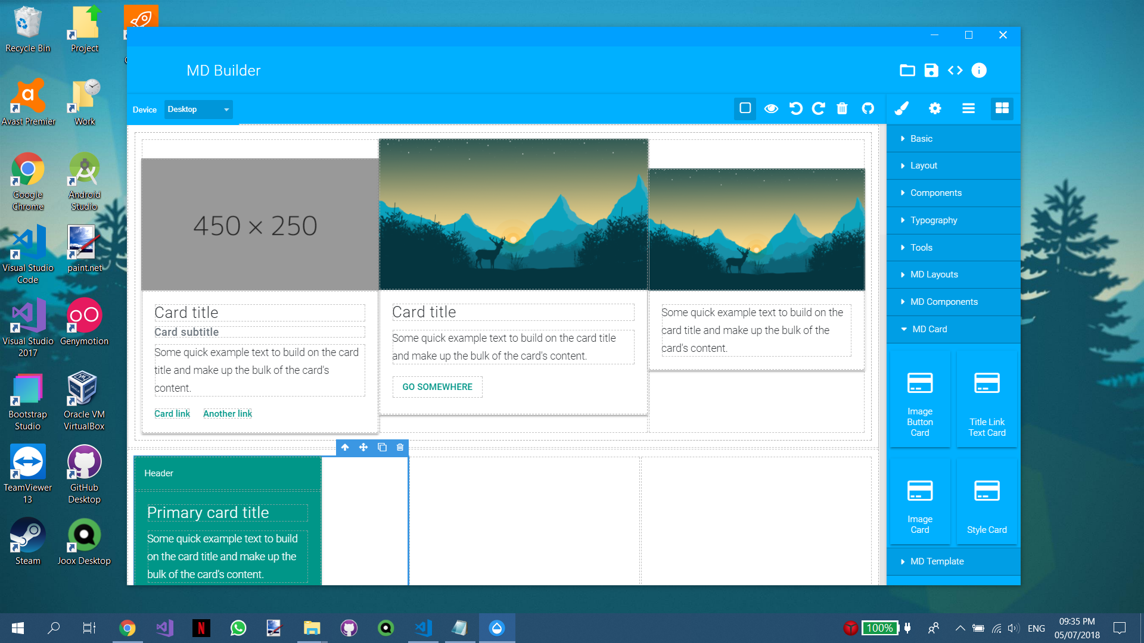Viewport: 1144px width, 643px height.
Task: Click the pencil/edit tool icon
Action: click(x=902, y=108)
